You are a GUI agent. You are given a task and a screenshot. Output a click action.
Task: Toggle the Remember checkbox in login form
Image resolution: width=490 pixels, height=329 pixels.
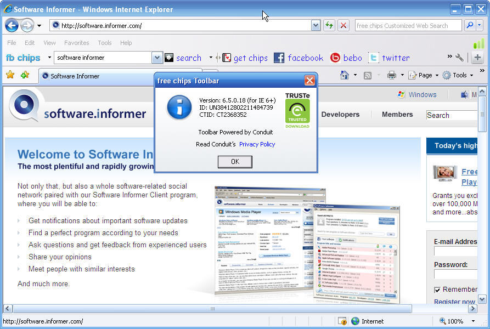tap(437, 290)
